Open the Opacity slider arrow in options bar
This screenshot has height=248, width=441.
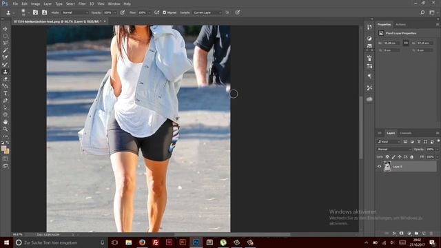coord(115,12)
